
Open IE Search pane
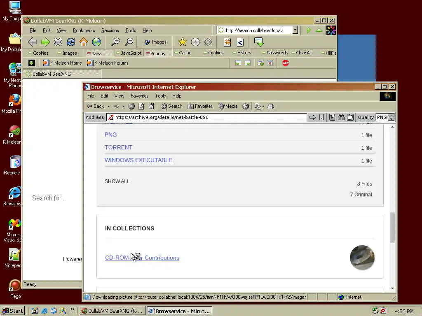(172, 106)
